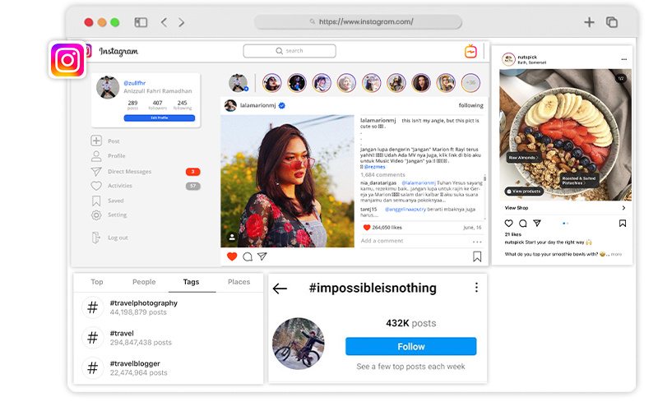Unlike lalamarionmj post with red heart
658x411 pixels.
click(x=232, y=256)
